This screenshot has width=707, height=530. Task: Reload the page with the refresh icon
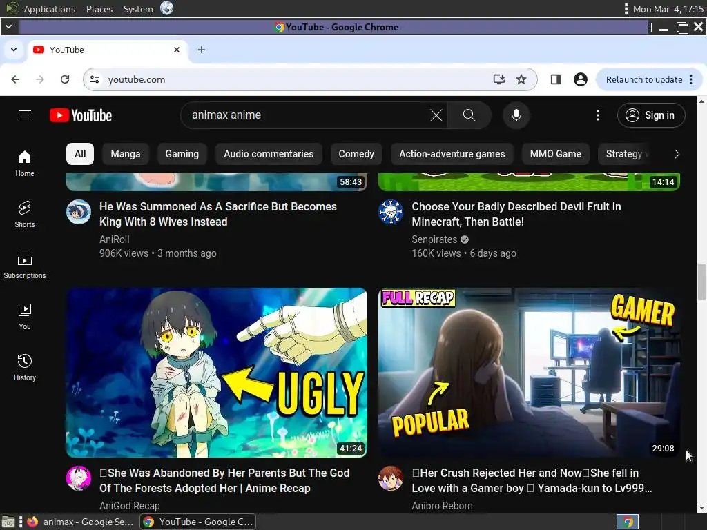65,80
